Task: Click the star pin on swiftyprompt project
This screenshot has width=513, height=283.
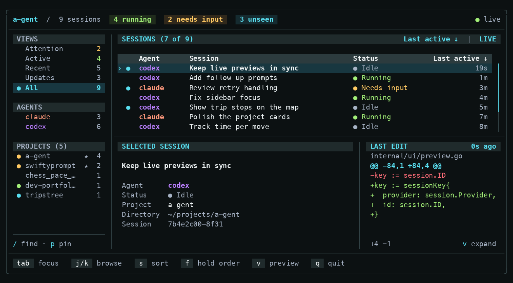Action: (87, 166)
